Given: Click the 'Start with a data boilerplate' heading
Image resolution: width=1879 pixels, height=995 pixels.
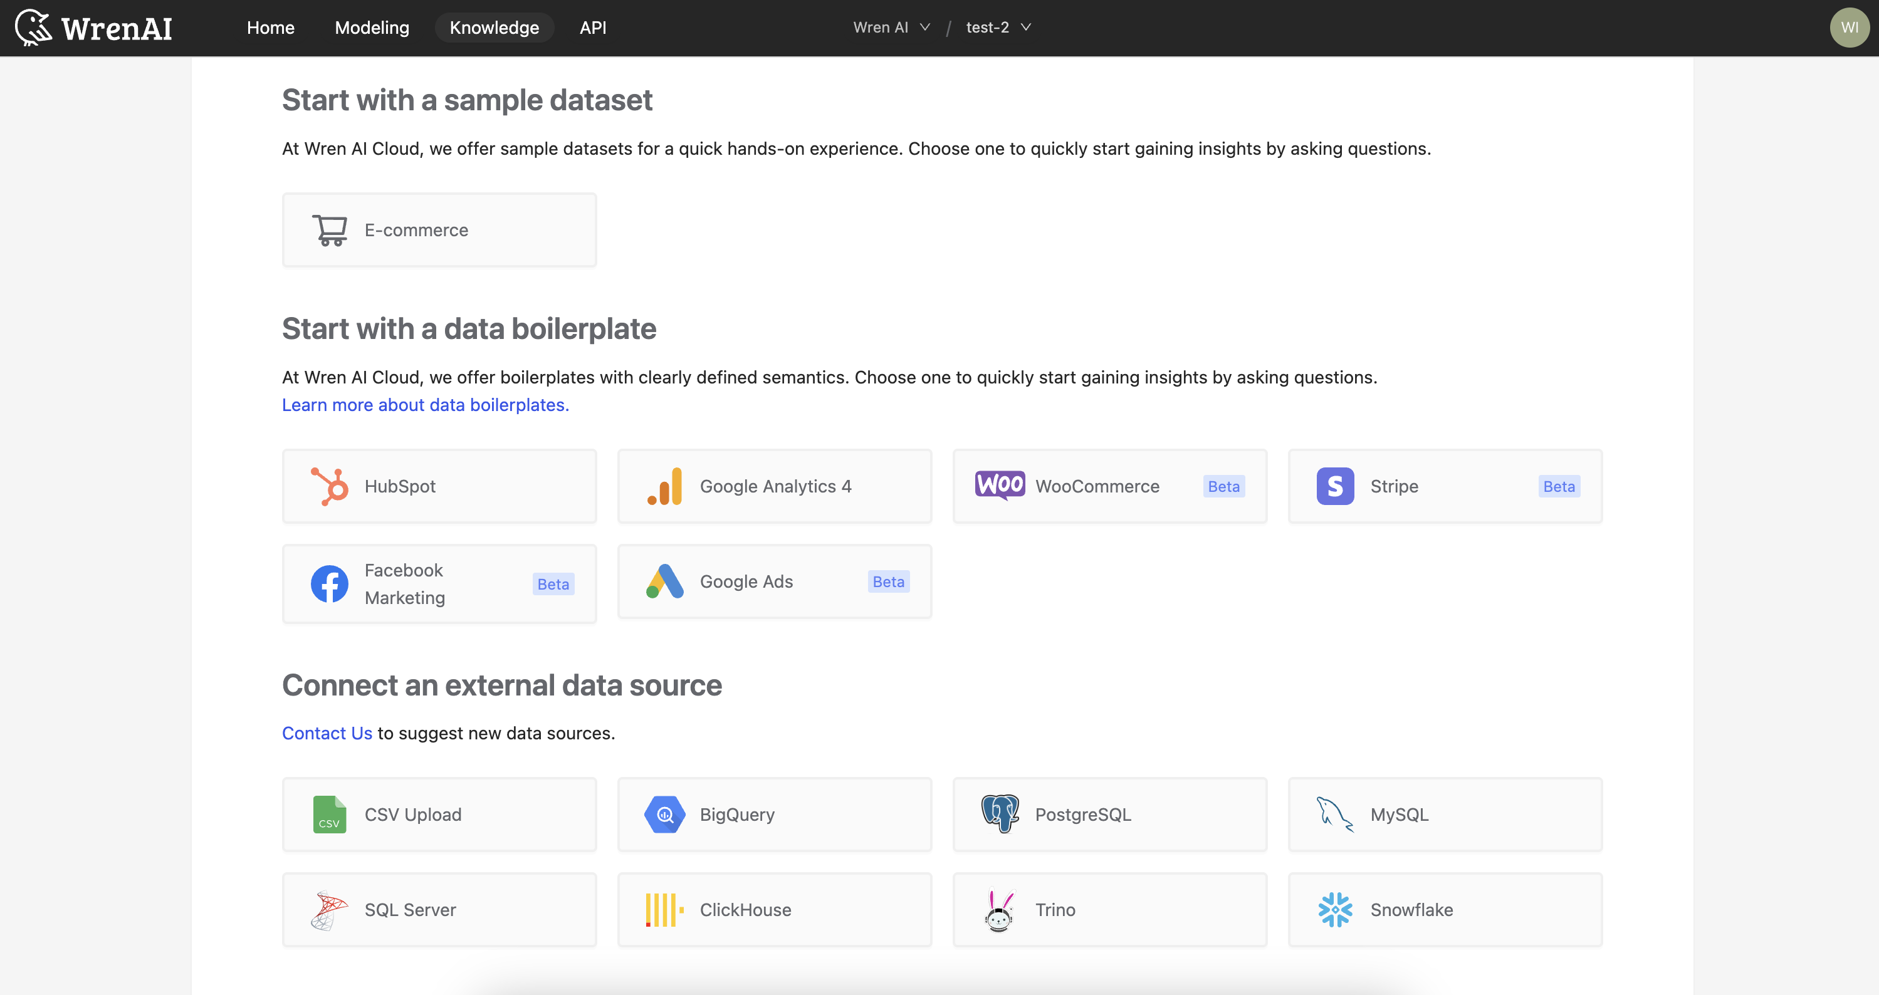Looking at the screenshot, I should click(469, 329).
